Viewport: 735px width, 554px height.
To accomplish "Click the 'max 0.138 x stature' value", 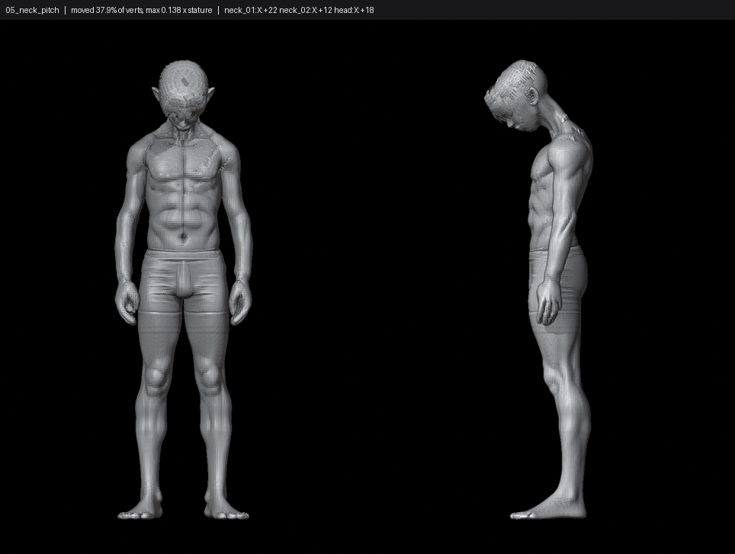I will (x=179, y=10).
